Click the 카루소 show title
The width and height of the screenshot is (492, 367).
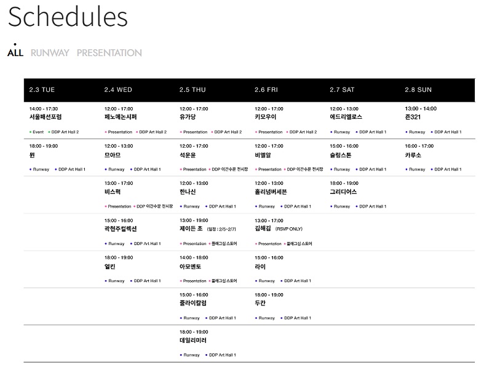coord(413,155)
